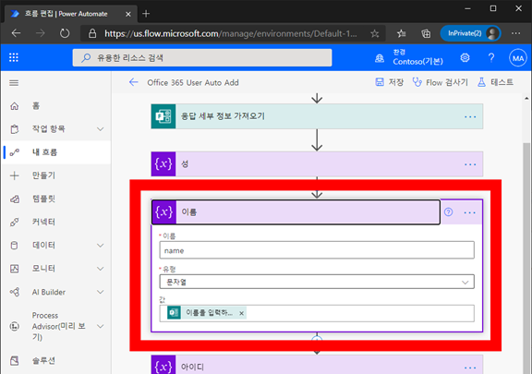Open the browser collections icon
Viewport: 532px width, 374px height.
(426, 33)
